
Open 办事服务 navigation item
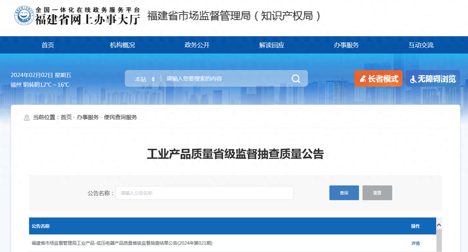(x=346, y=45)
